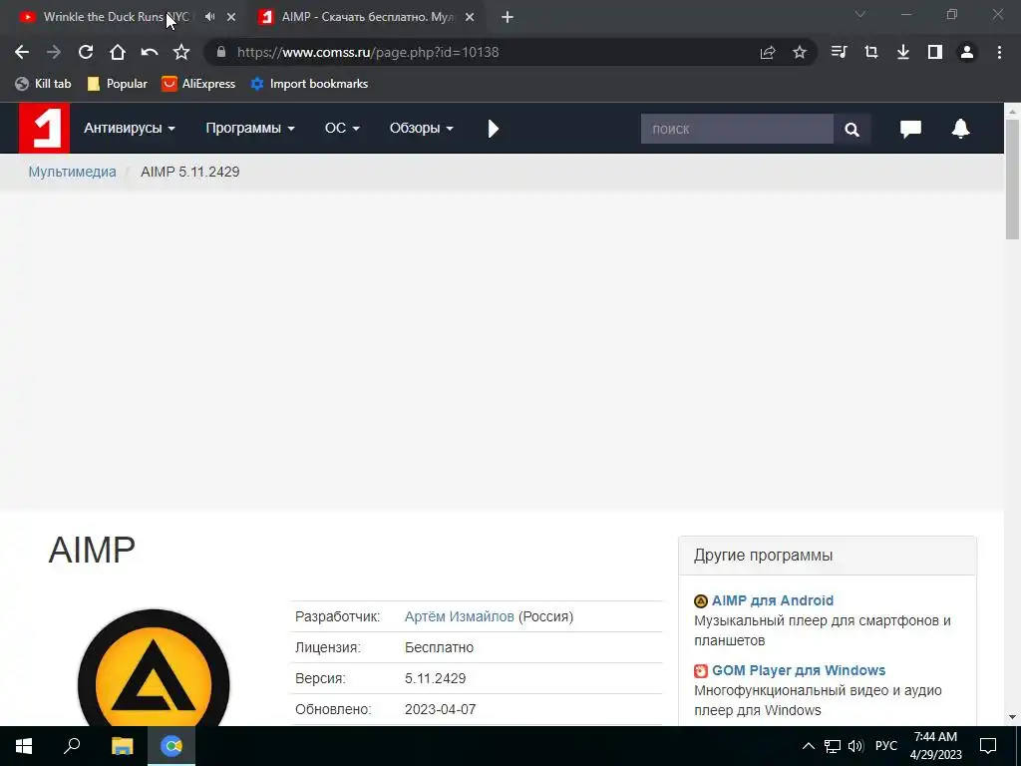Click the update date 2023-04-07
1021x766 pixels.
coord(440,709)
